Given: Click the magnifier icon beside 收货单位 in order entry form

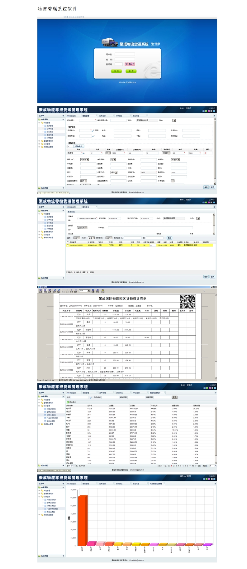Looking at the screenshot, I should coord(93,130).
